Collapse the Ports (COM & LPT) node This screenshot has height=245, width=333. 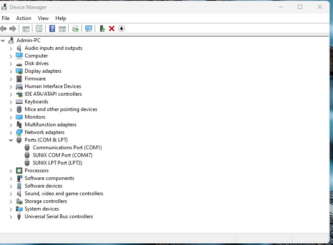click(x=11, y=140)
